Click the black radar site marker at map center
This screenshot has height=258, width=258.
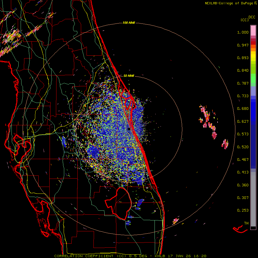click(x=129, y=129)
